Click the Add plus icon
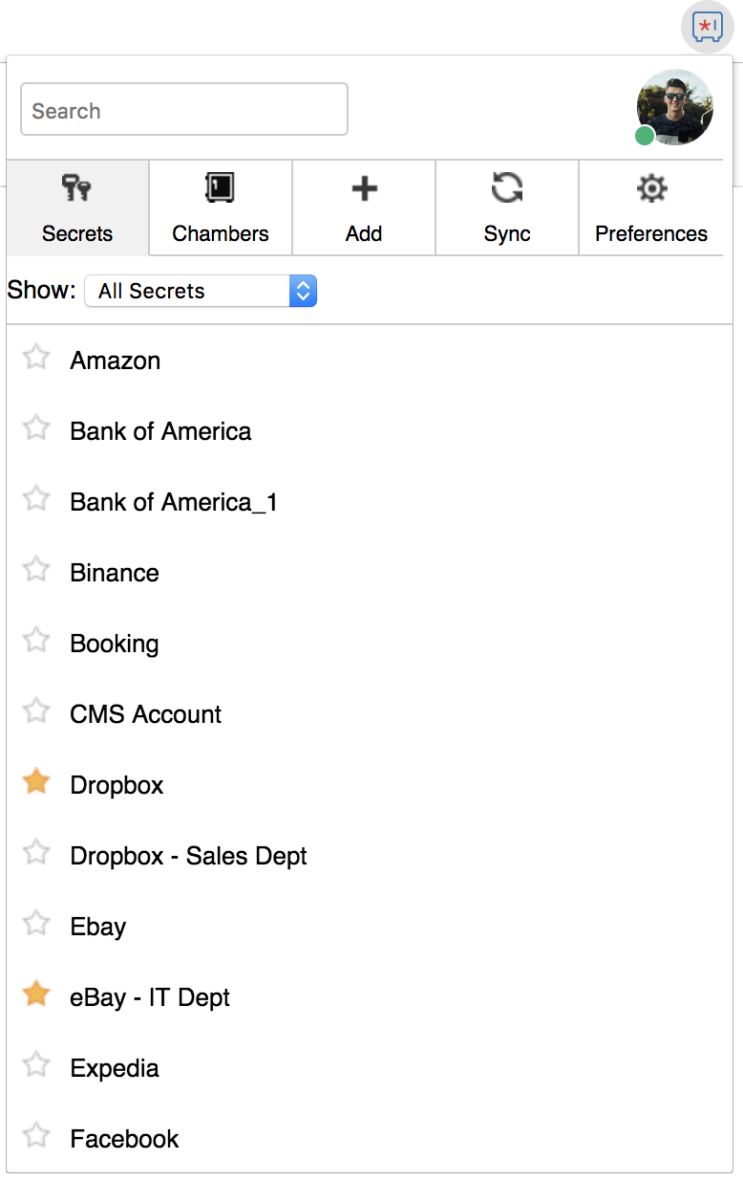Viewport: 743px width, 1181px height. pos(364,189)
